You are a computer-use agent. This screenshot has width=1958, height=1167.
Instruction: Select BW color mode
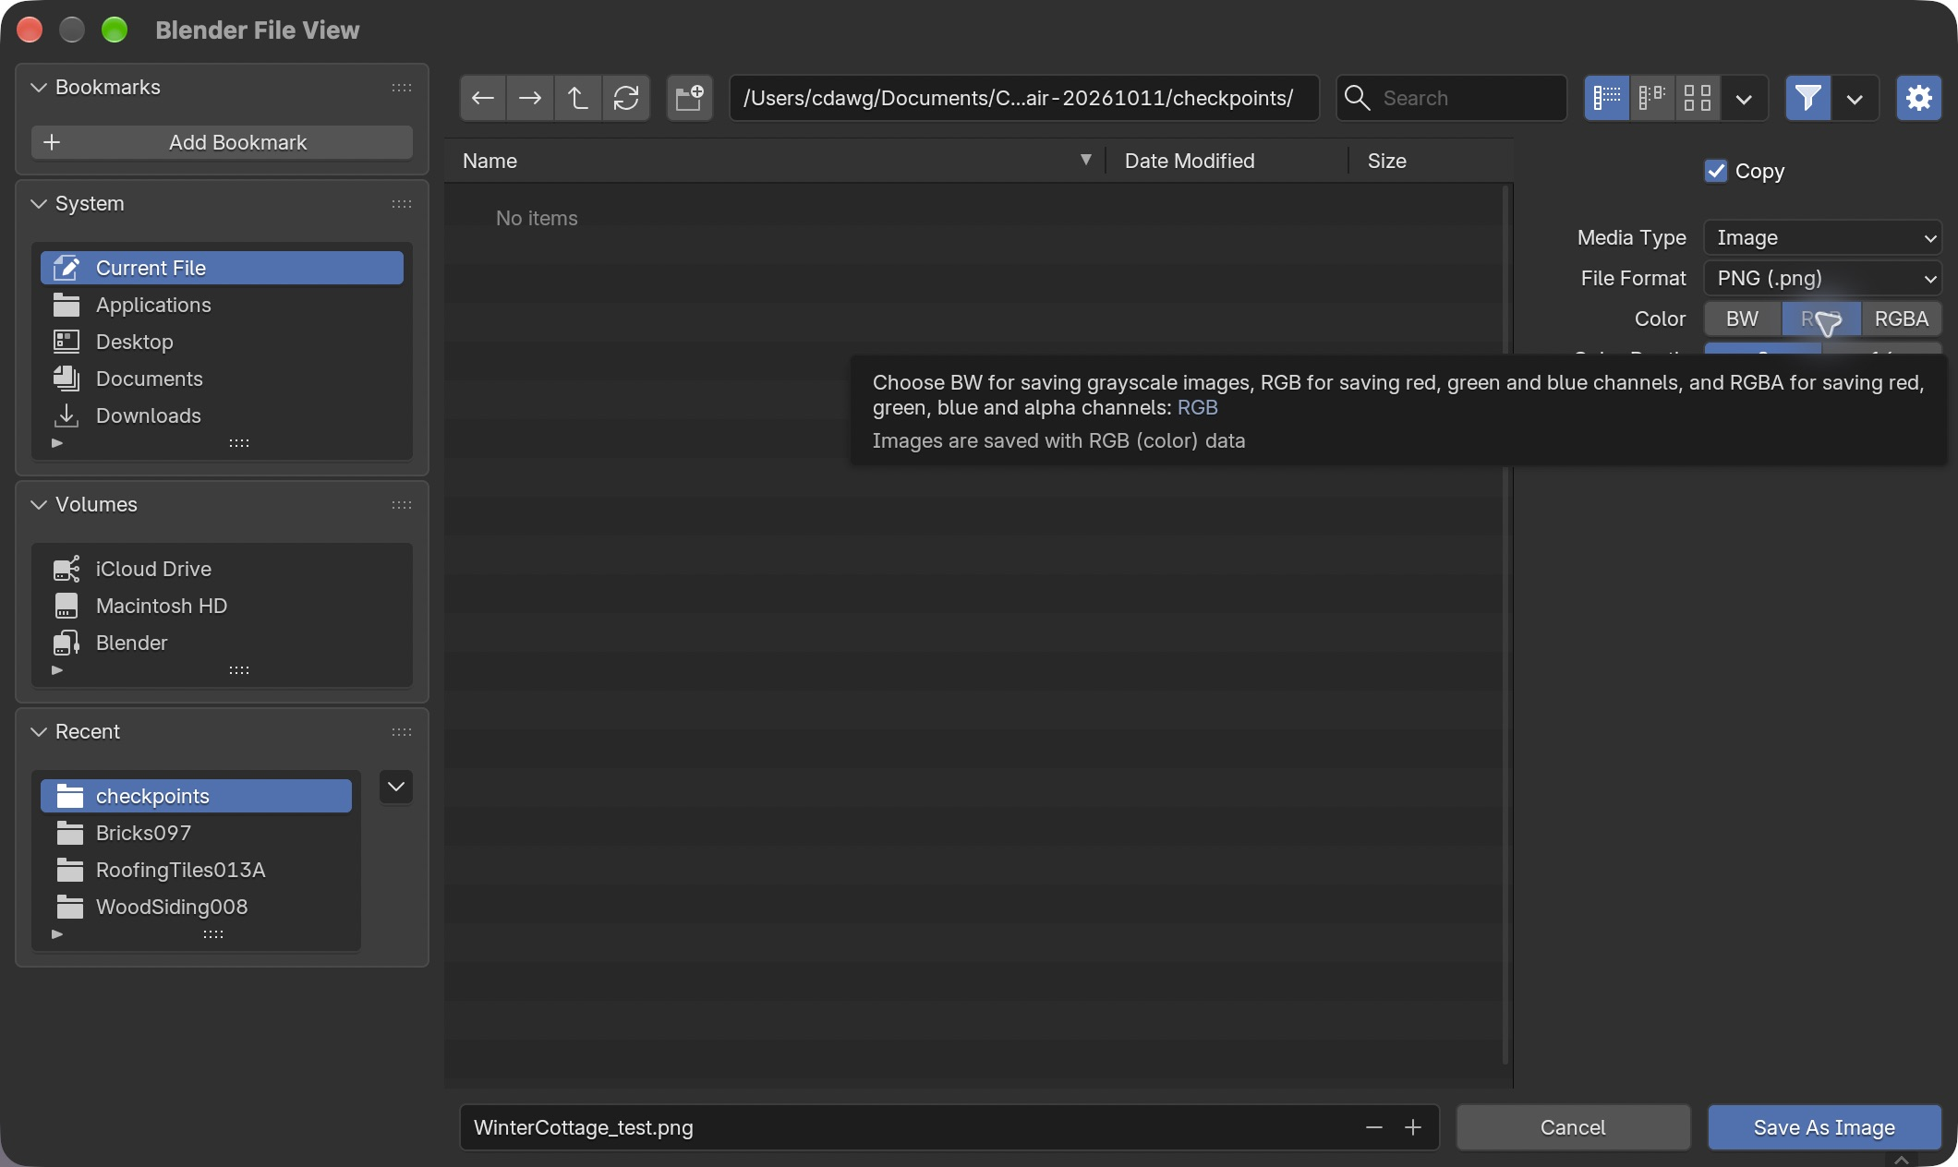1743,319
